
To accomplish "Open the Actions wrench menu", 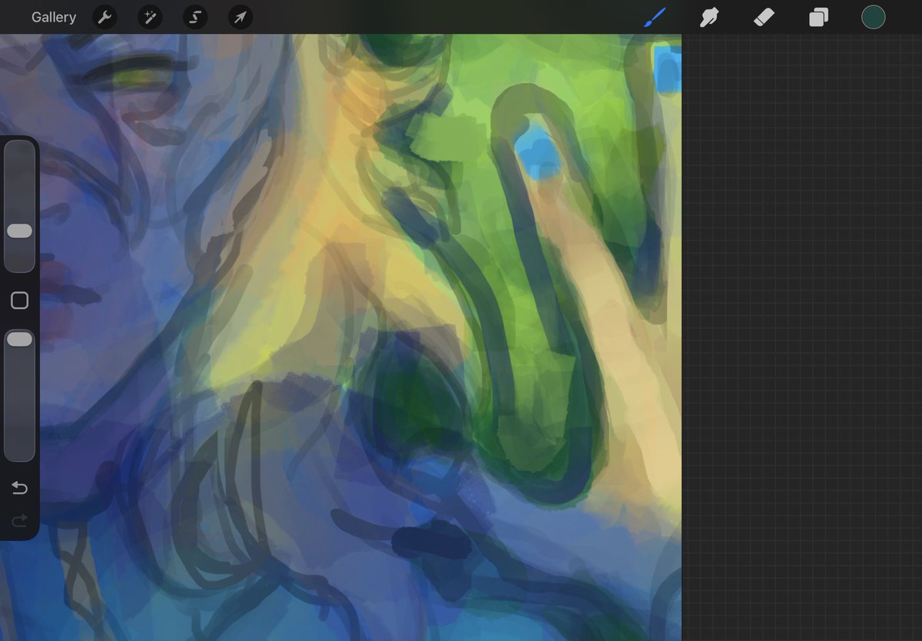I will click(105, 17).
